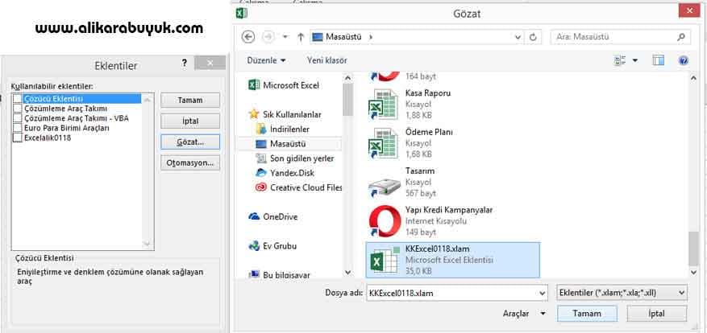Enable the Çözücü Eklentisi checkbox
This screenshot has width=707, height=333.
click(x=18, y=98)
